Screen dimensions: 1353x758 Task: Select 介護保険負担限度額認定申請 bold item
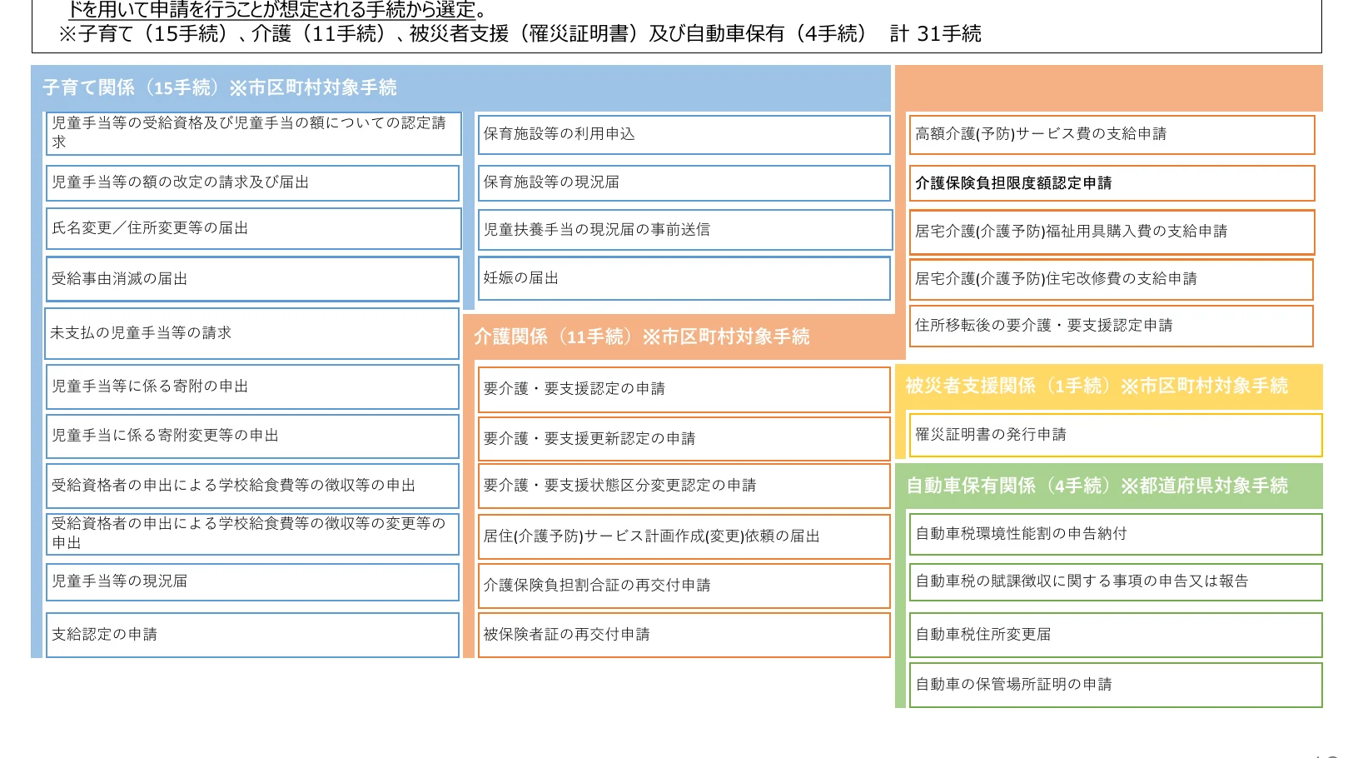coord(1111,183)
